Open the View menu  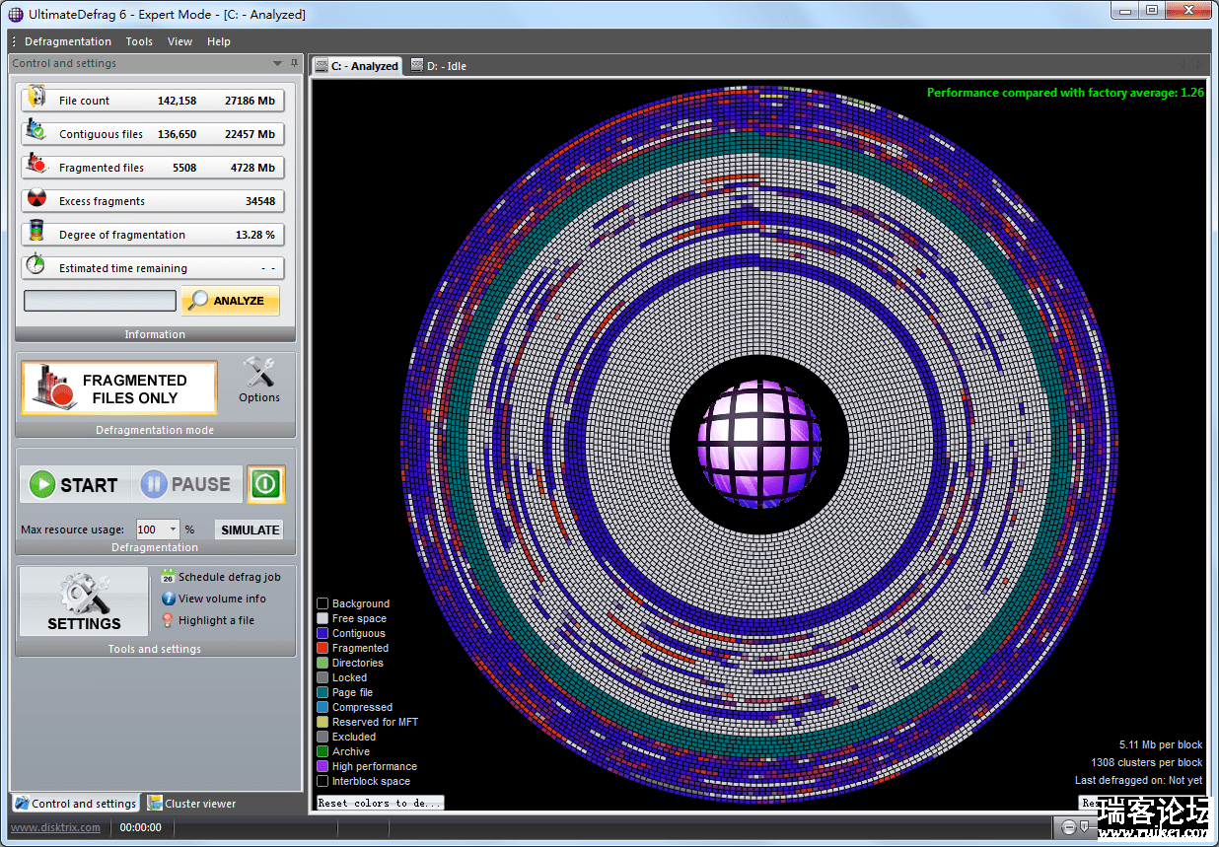tap(180, 41)
